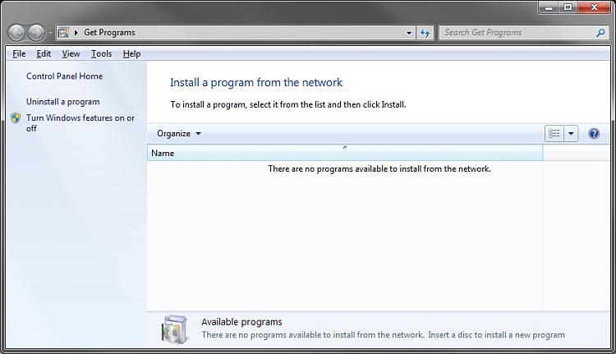The width and height of the screenshot is (616, 354).
Task: Open the Edit menu
Action: [44, 54]
